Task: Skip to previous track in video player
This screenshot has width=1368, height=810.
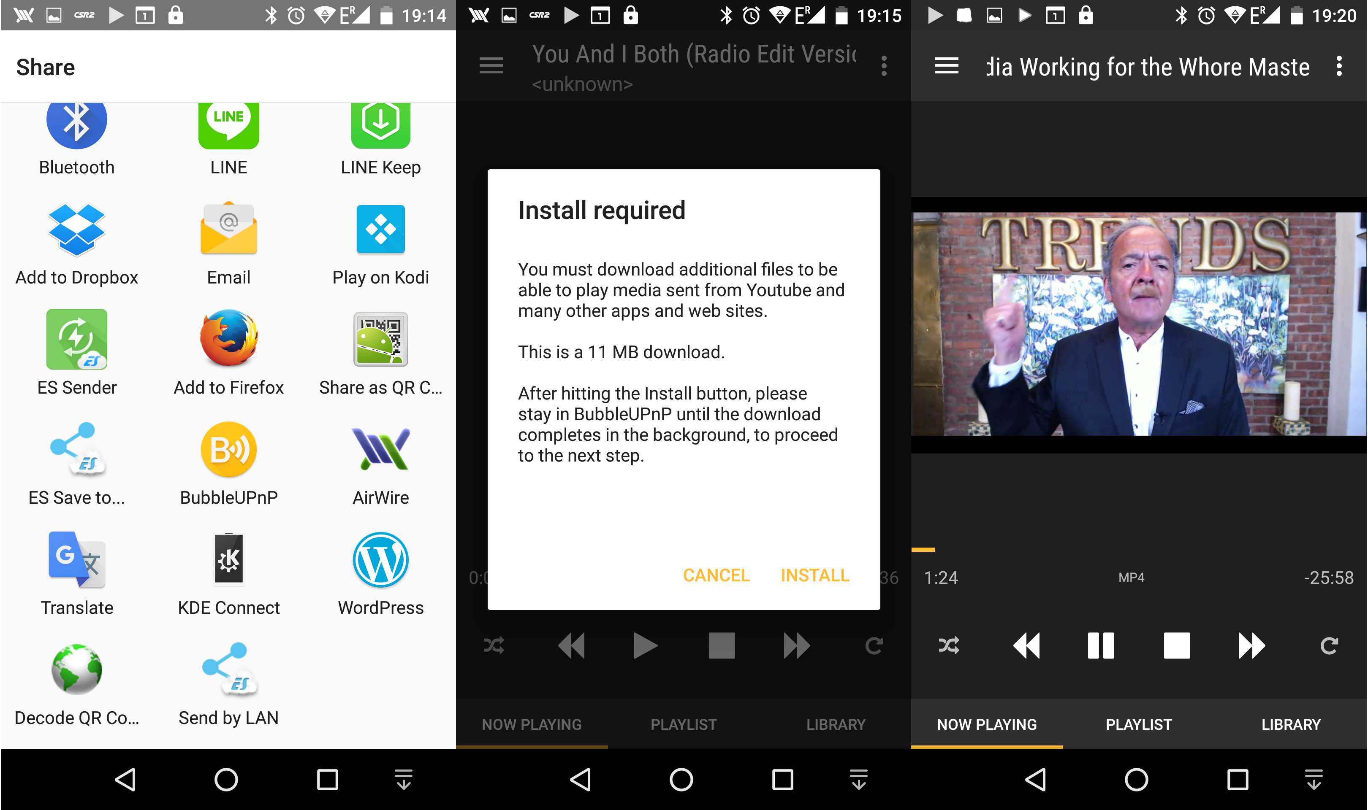Action: 1026,646
